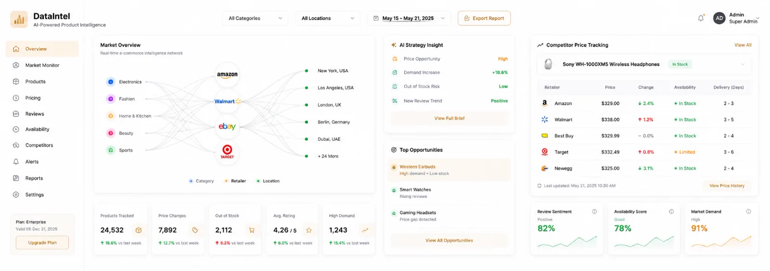Image resolution: width=770 pixels, height=271 pixels.
Task: Click the New York, USA location
Action: pyautogui.click(x=333, y=71)
